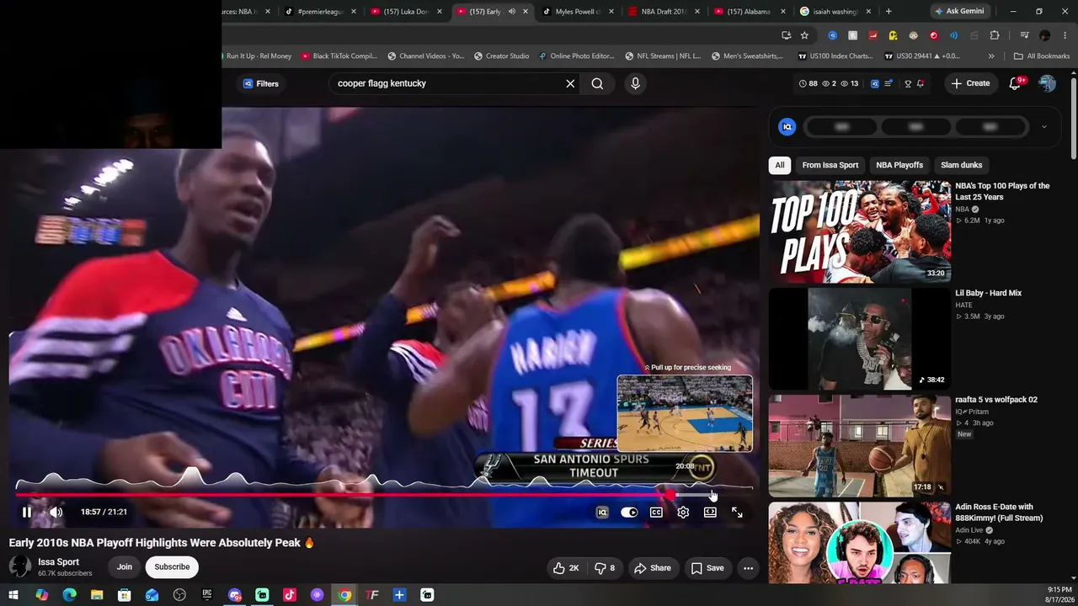
Task: Open Adin Ross E-Date video title
Action: click(999, 513)
